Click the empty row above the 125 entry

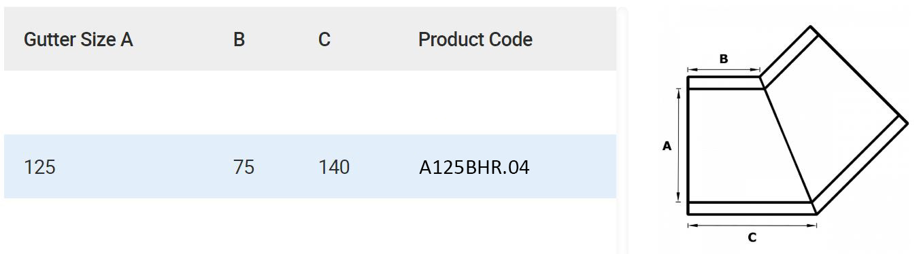pos(310,103)
